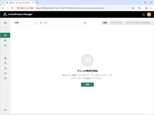Viewport: 154px width, 115px height.
Task: Click the browser address URL
Action: tap(70, 8)
